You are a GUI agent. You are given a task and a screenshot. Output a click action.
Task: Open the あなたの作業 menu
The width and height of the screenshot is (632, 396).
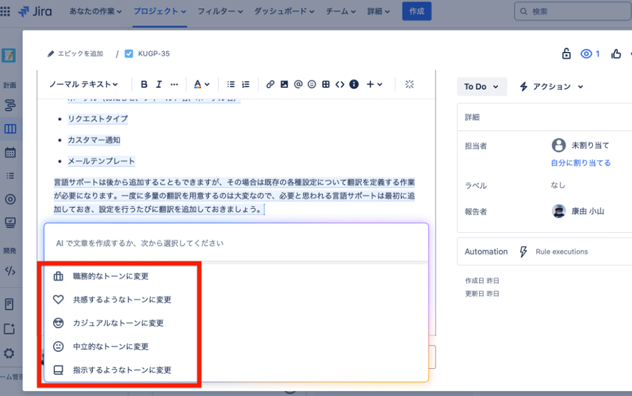(x=95, y=11)
